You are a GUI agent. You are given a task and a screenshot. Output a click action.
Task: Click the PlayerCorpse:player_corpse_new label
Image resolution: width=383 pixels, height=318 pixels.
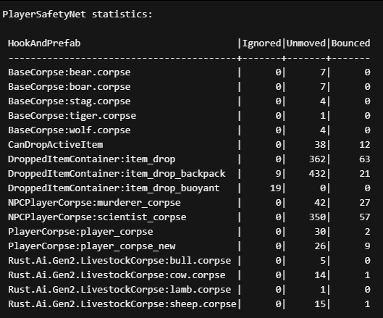92,246
